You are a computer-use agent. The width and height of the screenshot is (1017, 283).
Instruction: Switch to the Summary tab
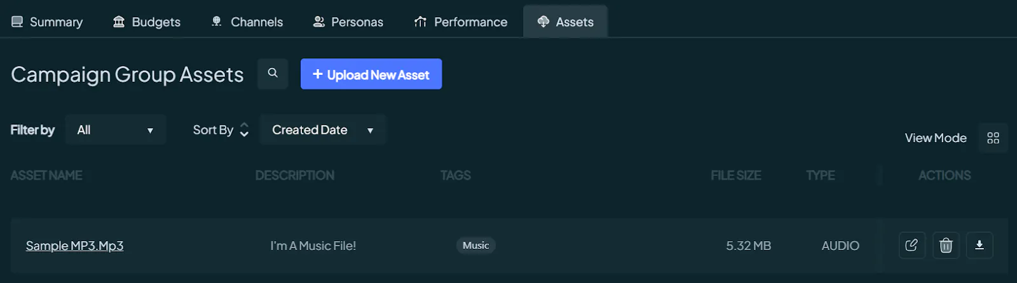(x=47, y=22)
